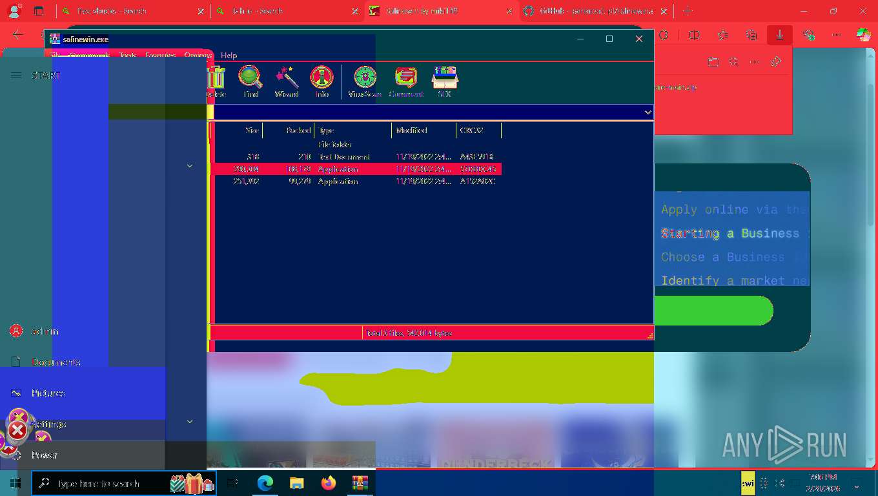The height and width of the screenshot is (496, 878).
Task: Launch Microsoft Edge from the taskbar
Action: pos(265,483)
